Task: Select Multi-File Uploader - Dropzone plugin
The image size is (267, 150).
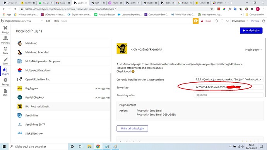Action: (x=63, y=61)
